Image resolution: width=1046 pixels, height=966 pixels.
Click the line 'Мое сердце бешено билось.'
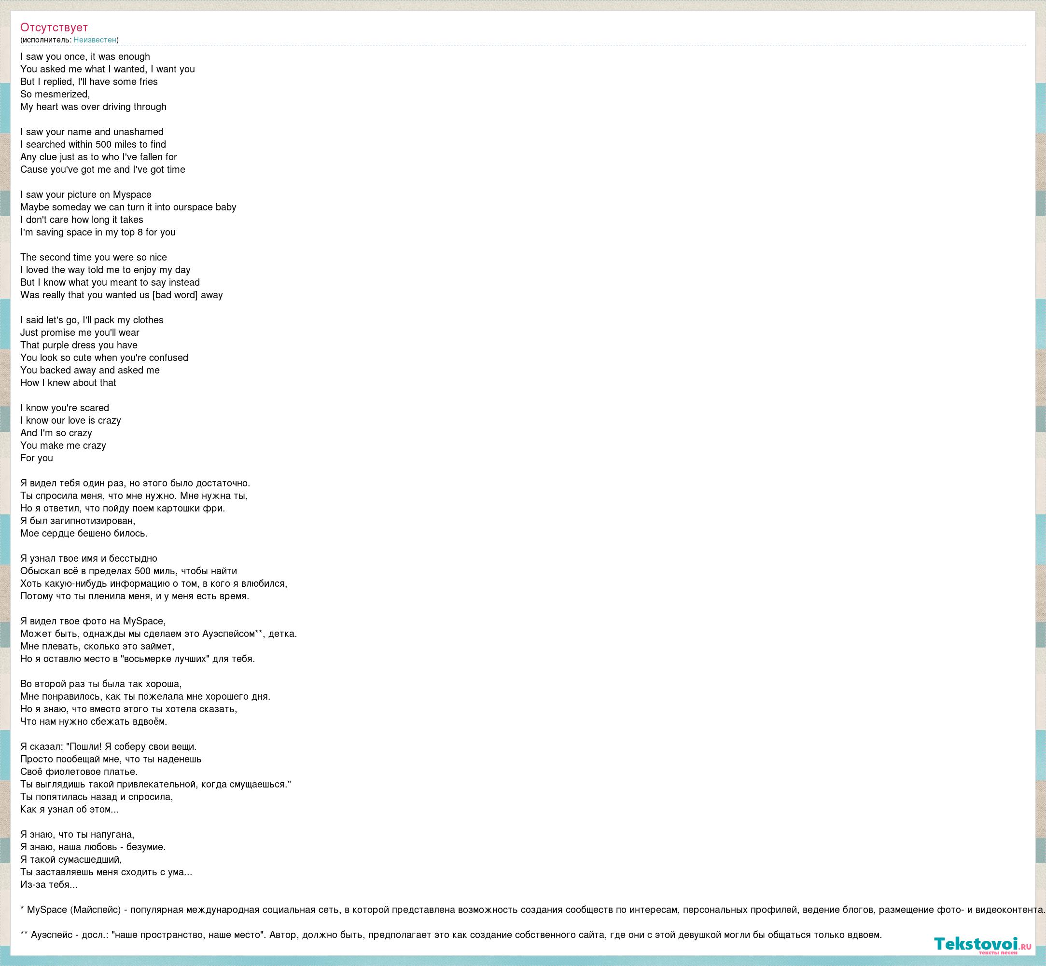[84, 533]
